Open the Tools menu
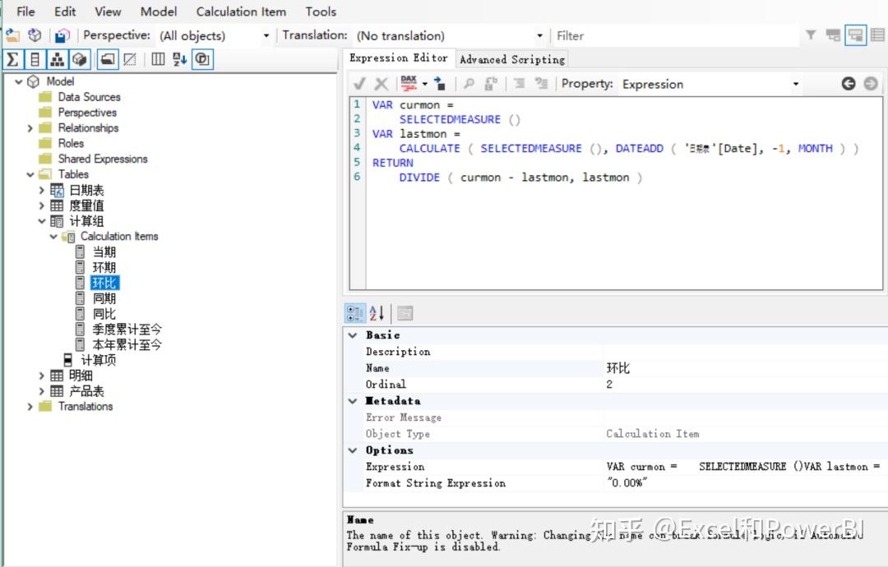This screenshot has height=567, width=888. tap(321, 12)
